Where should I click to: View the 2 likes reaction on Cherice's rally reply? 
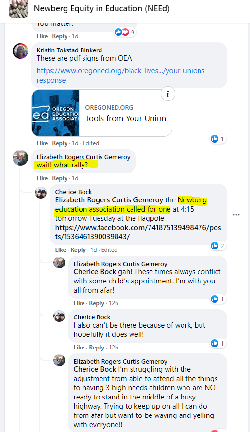click(x=218, y=246)
